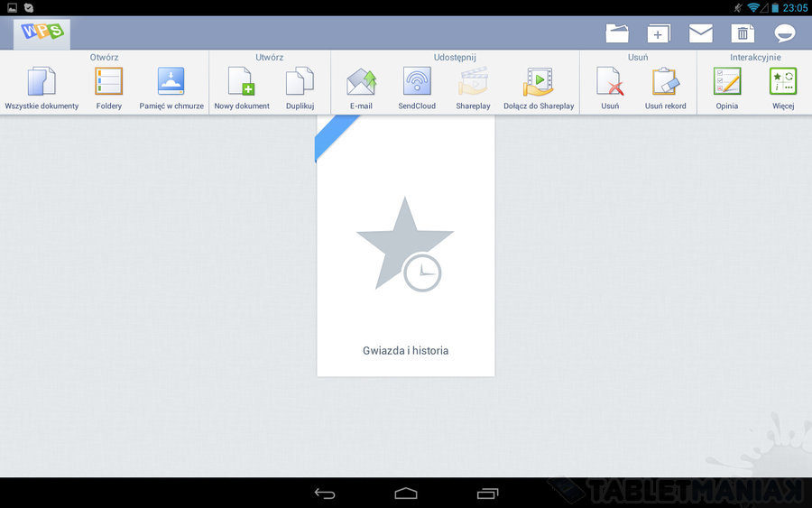Open Wszystkie dokumenty icon
This screenshot has width=812, height=508.
pos(42,83)
